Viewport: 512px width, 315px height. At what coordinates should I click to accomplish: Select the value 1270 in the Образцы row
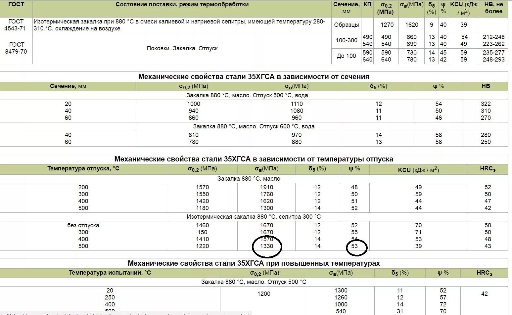387,25
